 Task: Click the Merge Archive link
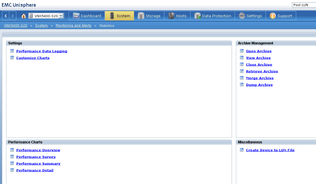[260, 78]
